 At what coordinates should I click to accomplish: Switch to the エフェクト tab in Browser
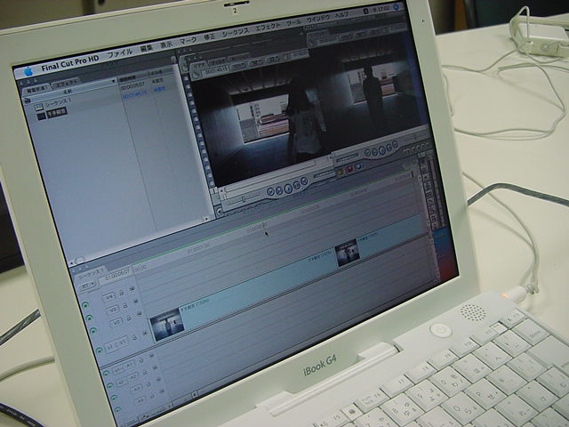(65, 84)
